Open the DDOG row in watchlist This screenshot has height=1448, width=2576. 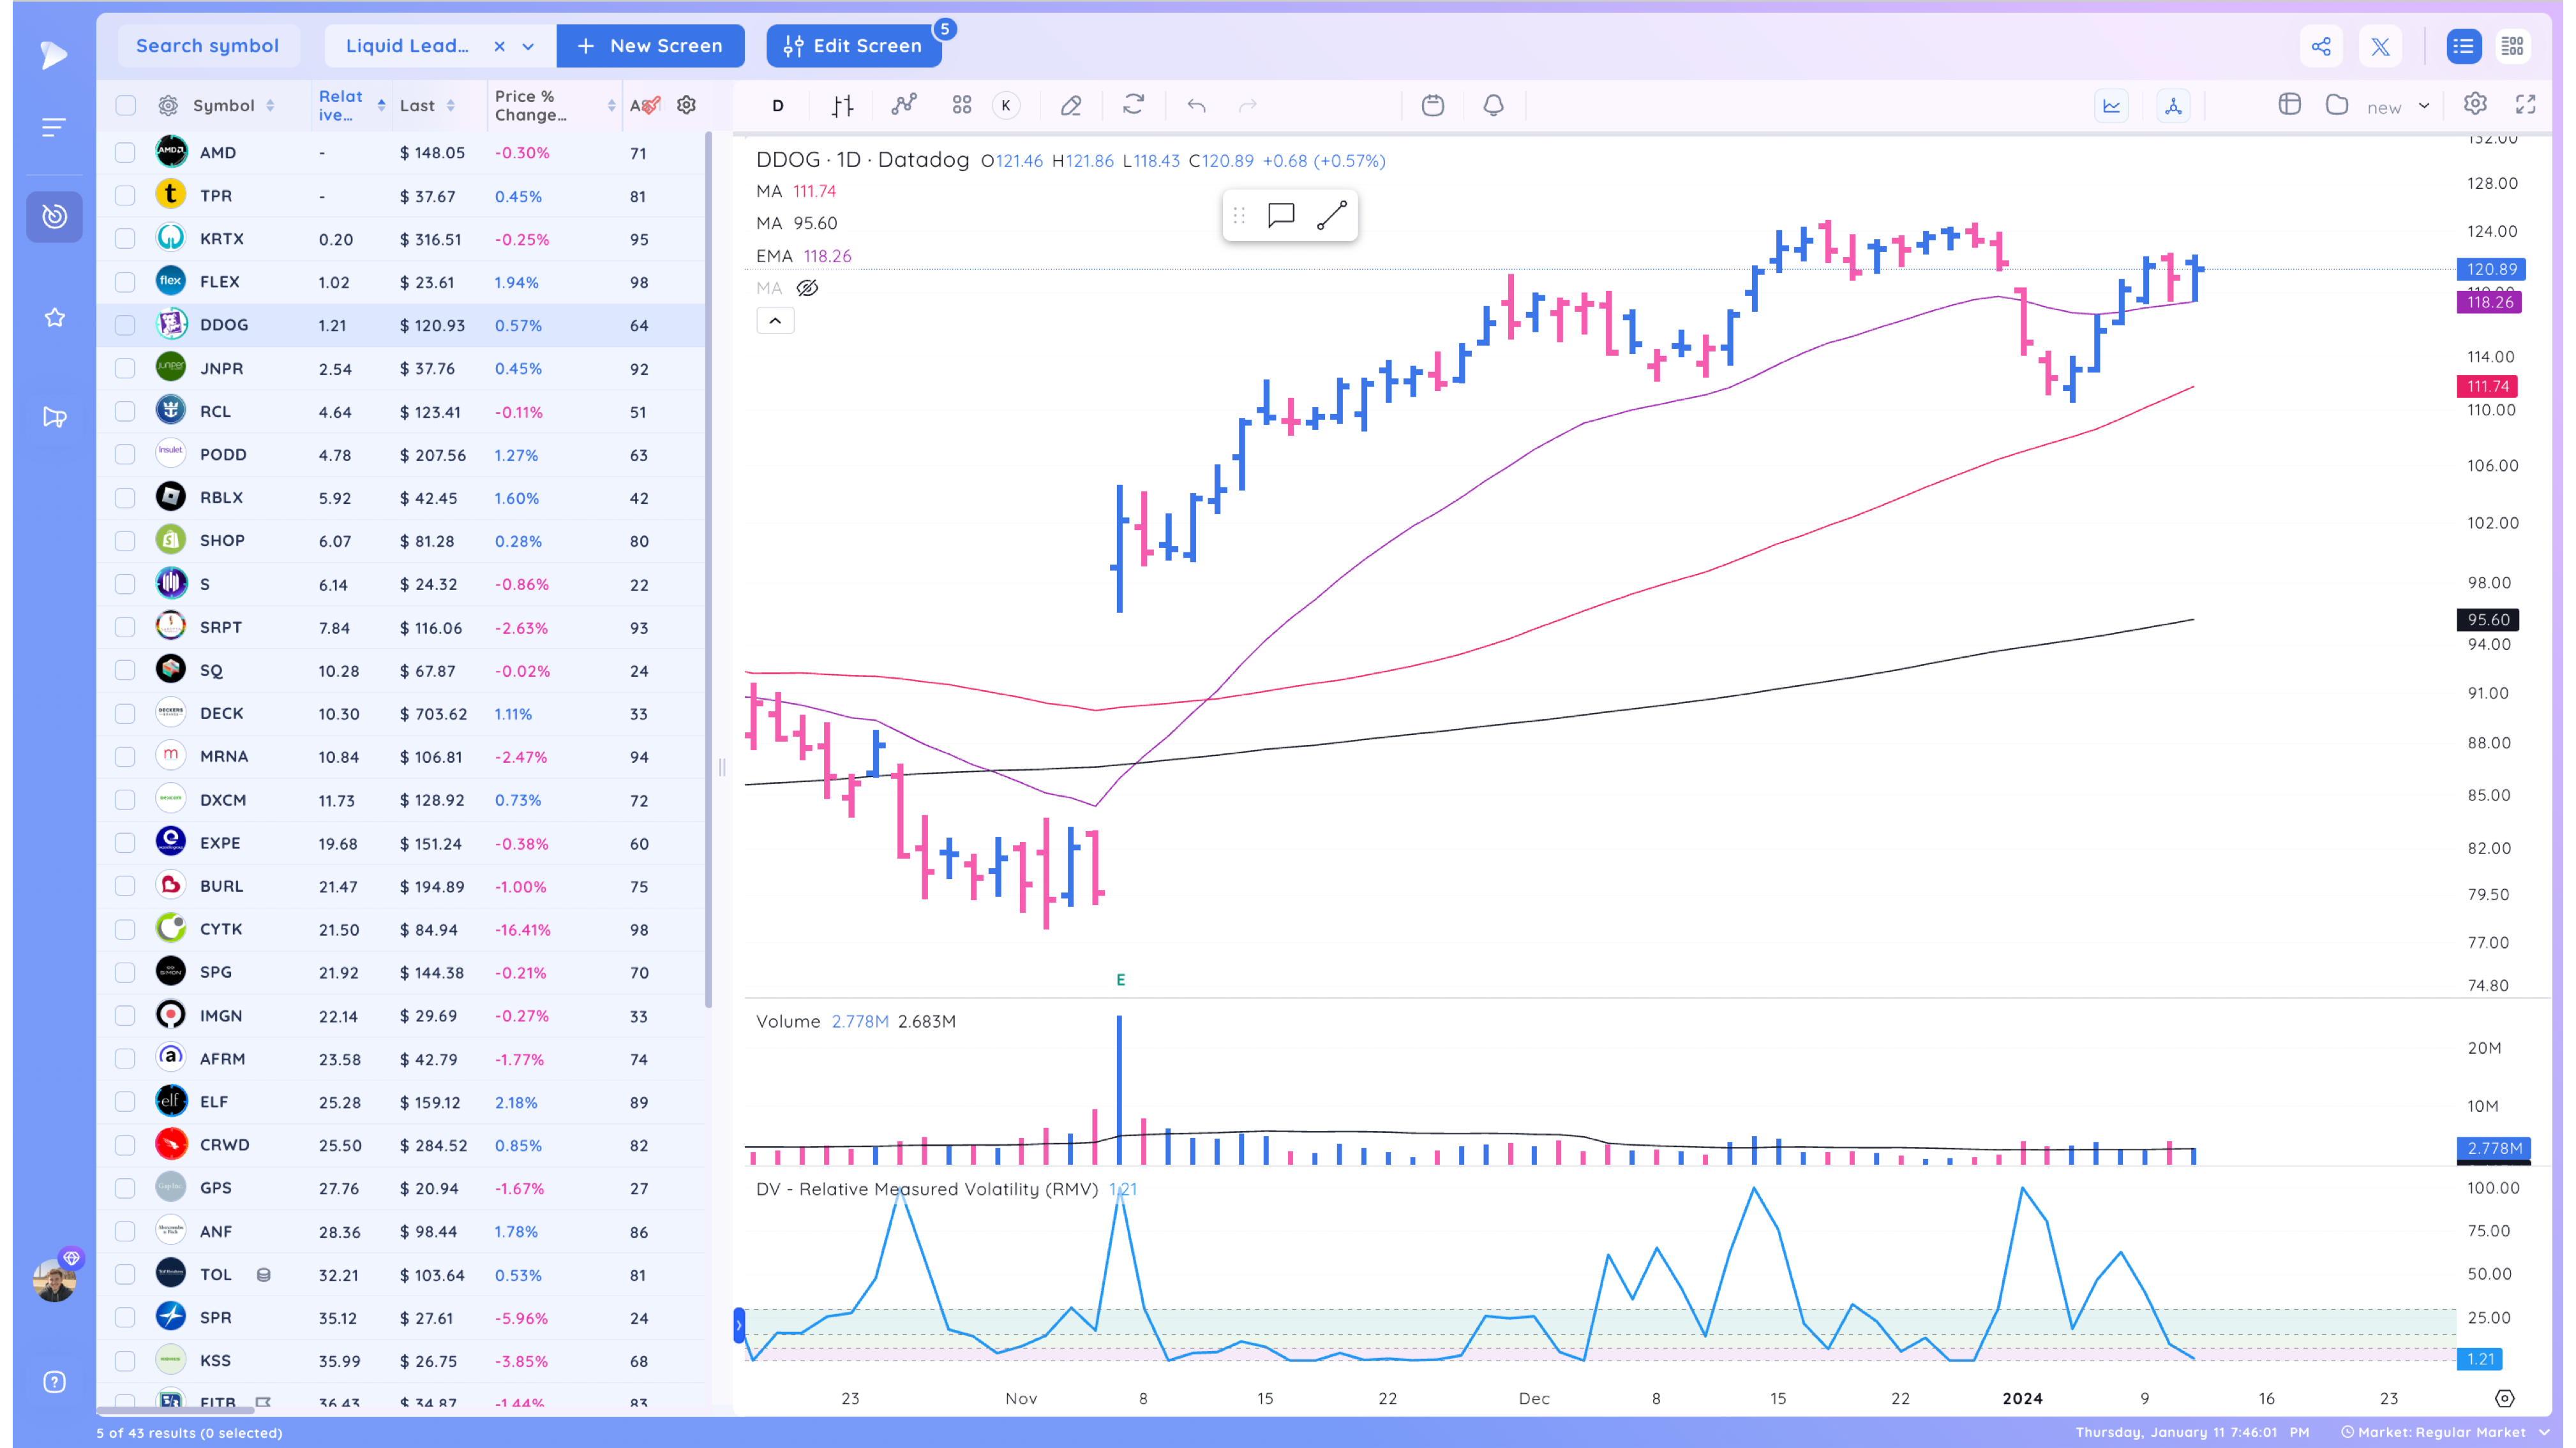click(x=401, y=325)
